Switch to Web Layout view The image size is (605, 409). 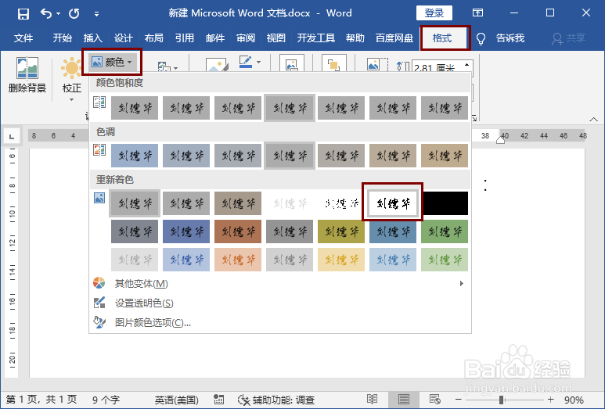coord(435,400)
